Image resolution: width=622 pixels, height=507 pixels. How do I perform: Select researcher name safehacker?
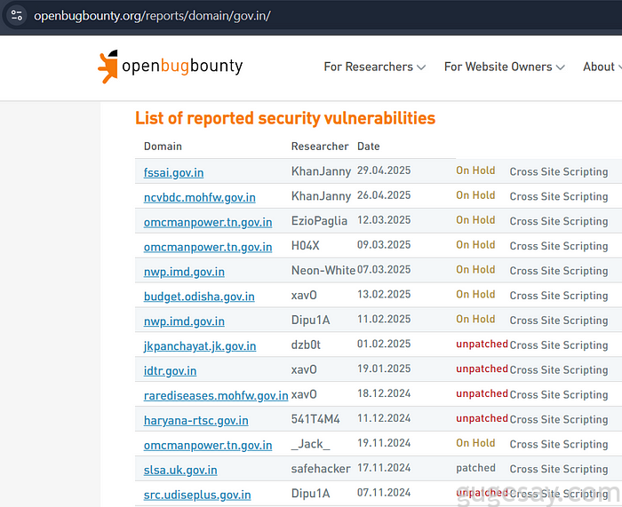pyautogui.click(x=321, y=469)
